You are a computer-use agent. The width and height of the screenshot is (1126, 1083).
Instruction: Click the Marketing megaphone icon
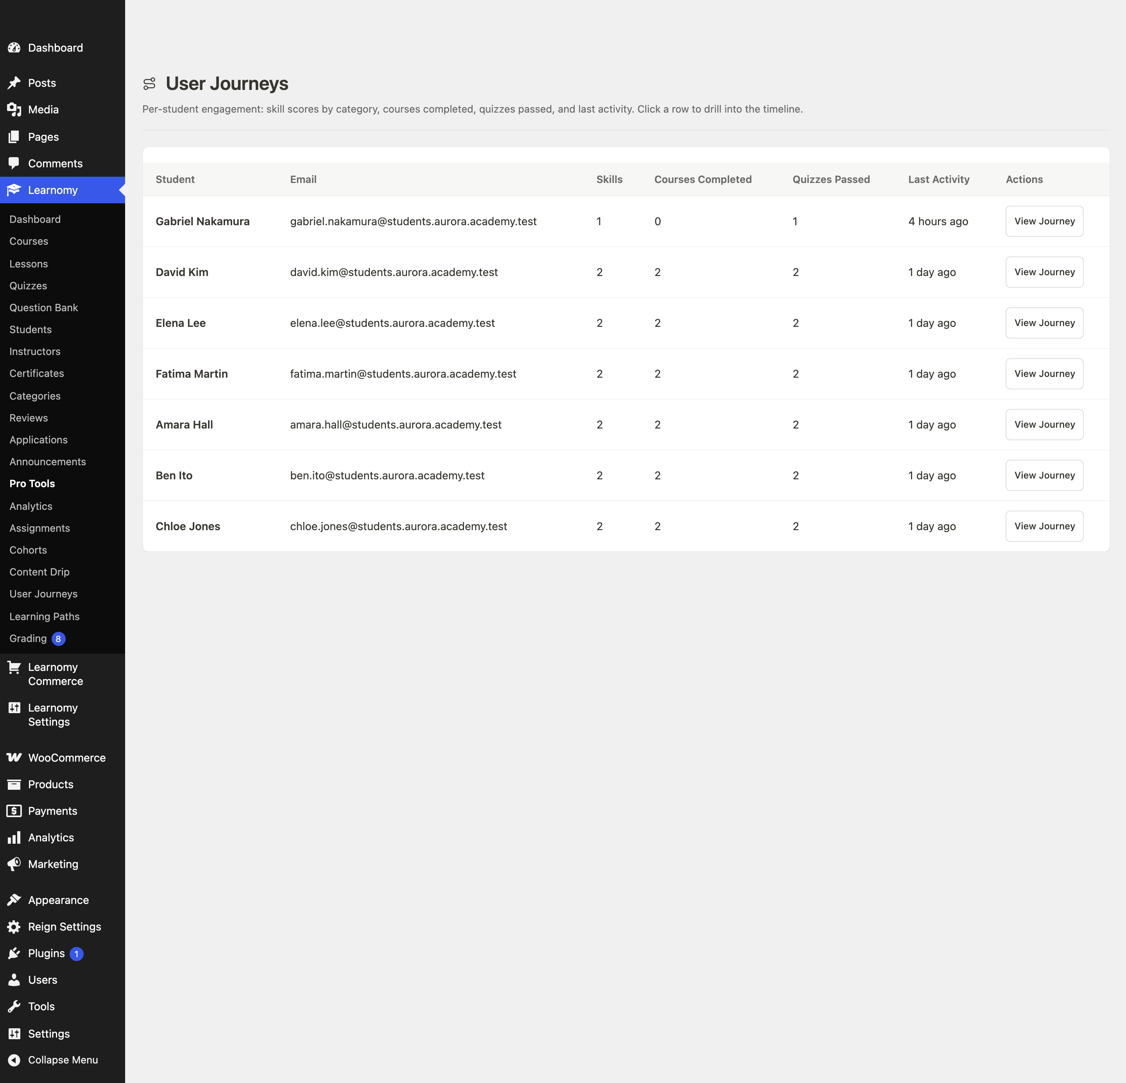coord(14,864)
